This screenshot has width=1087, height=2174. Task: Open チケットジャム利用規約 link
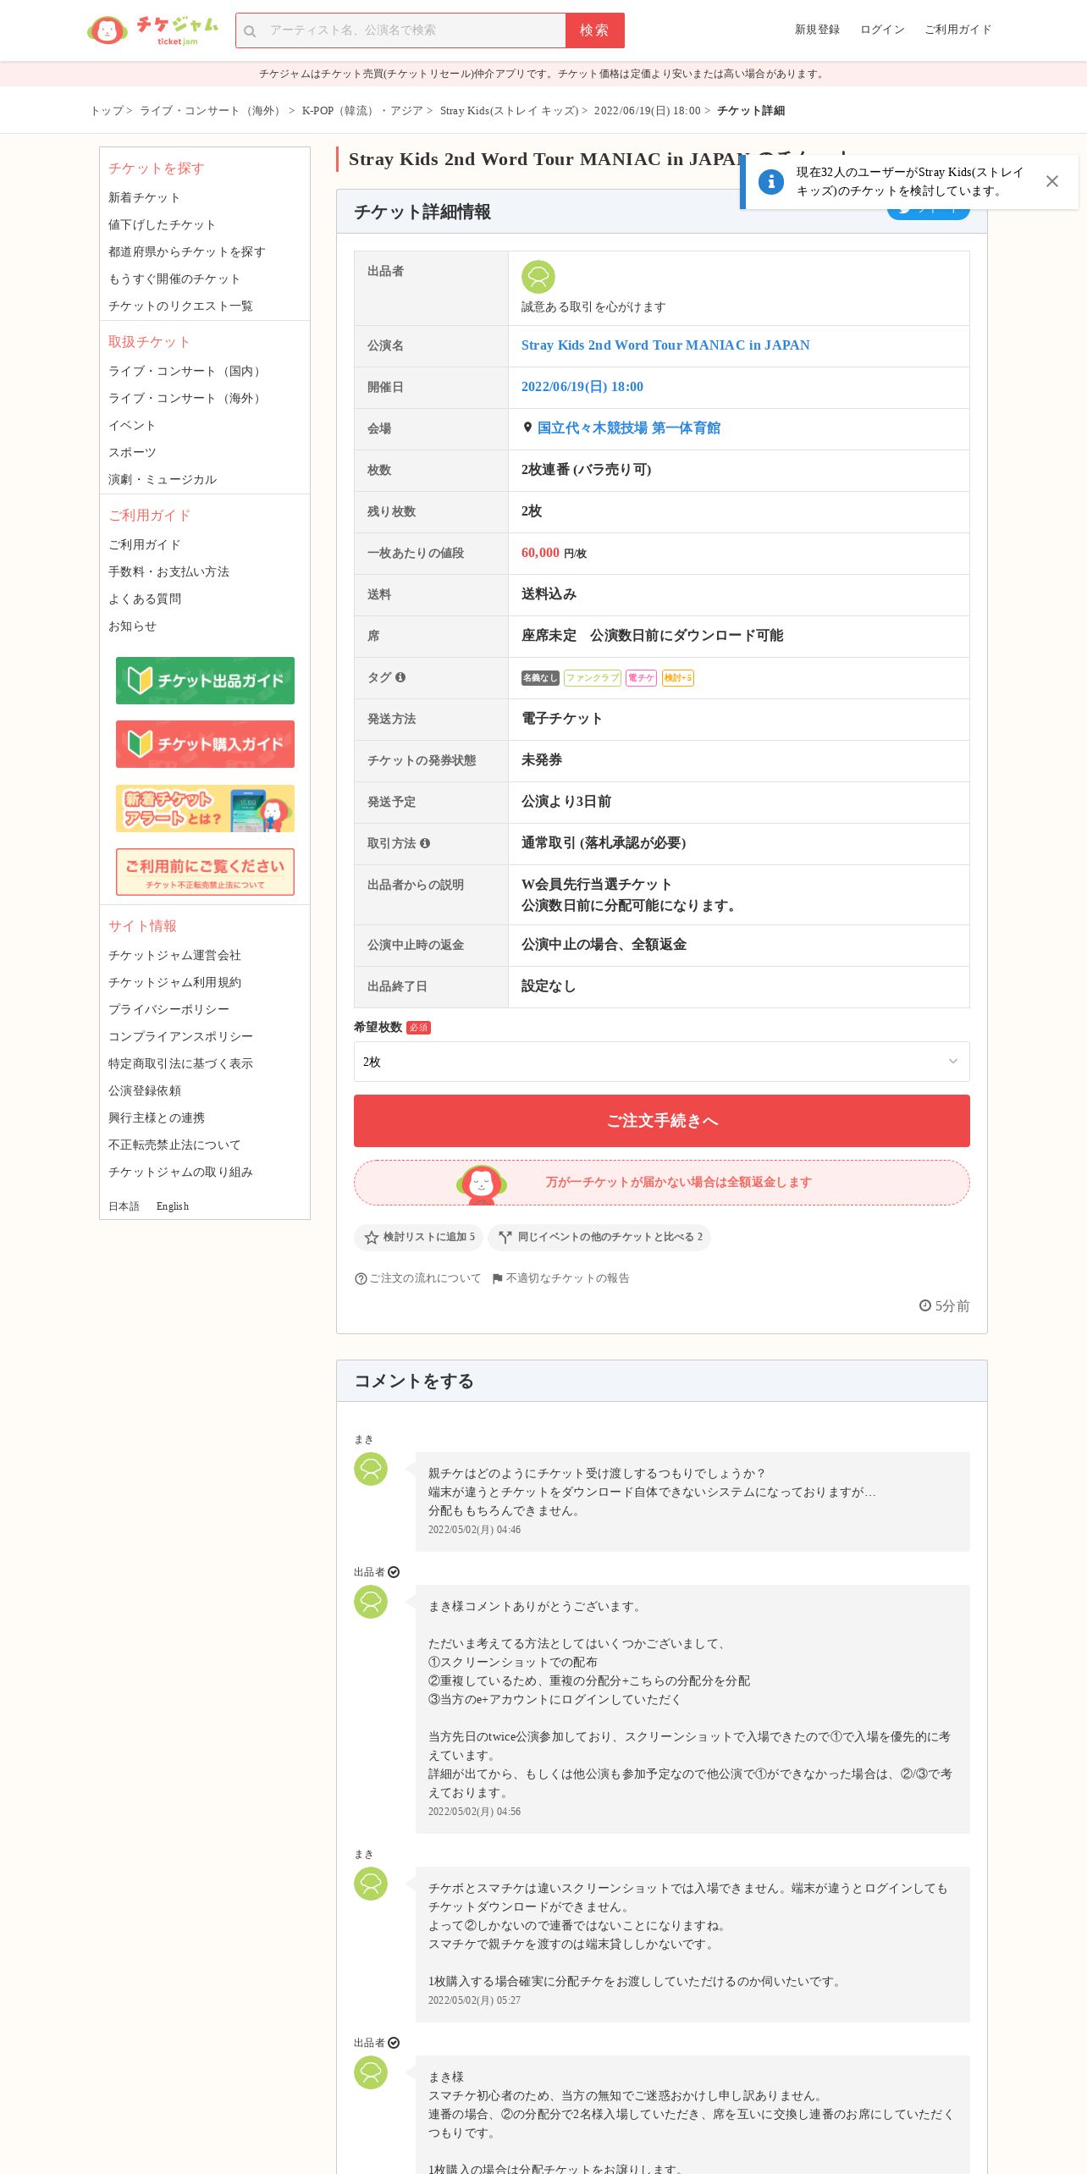pyautogui.click(x=174, y=982)
